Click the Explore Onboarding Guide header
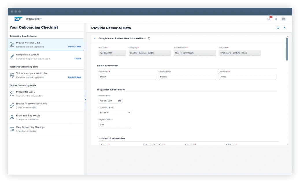Viewport: 300px width, 183px height. click(x=23, y=85)
